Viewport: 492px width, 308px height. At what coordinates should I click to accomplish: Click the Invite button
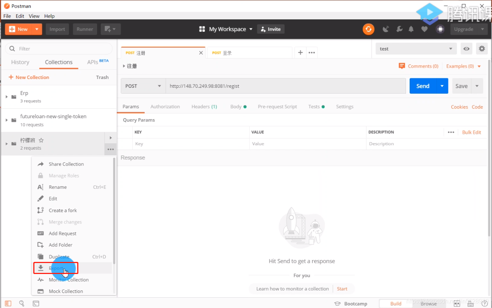(x=271, y=29)
